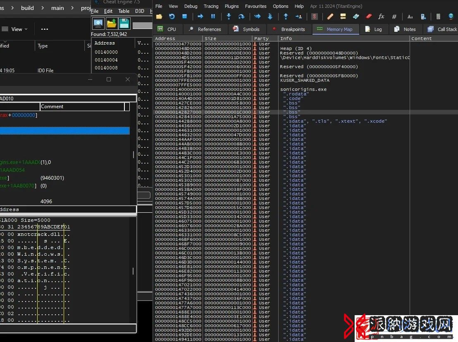
Task: Click the Address column header in Memory Map
Action: click(x=178, y=38)
